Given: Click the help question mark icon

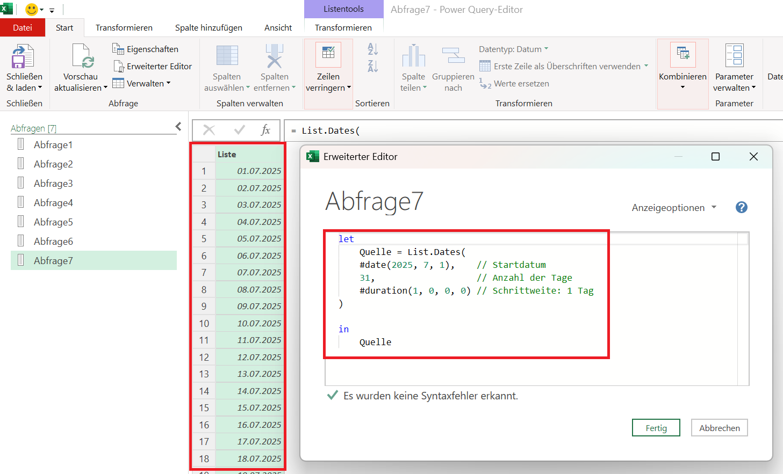Looking at the screenshot, I should pyautogui.click(x=742, y=207).
